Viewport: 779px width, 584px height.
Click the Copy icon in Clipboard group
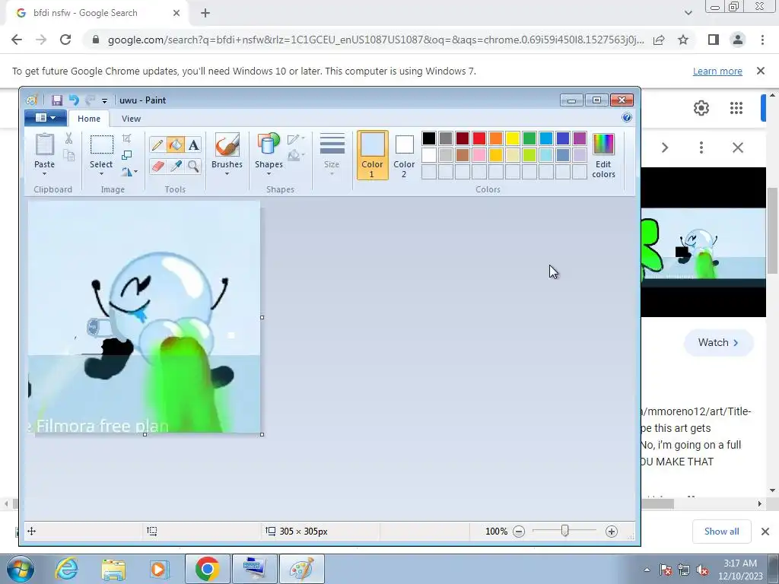click(x=68, y=155)
